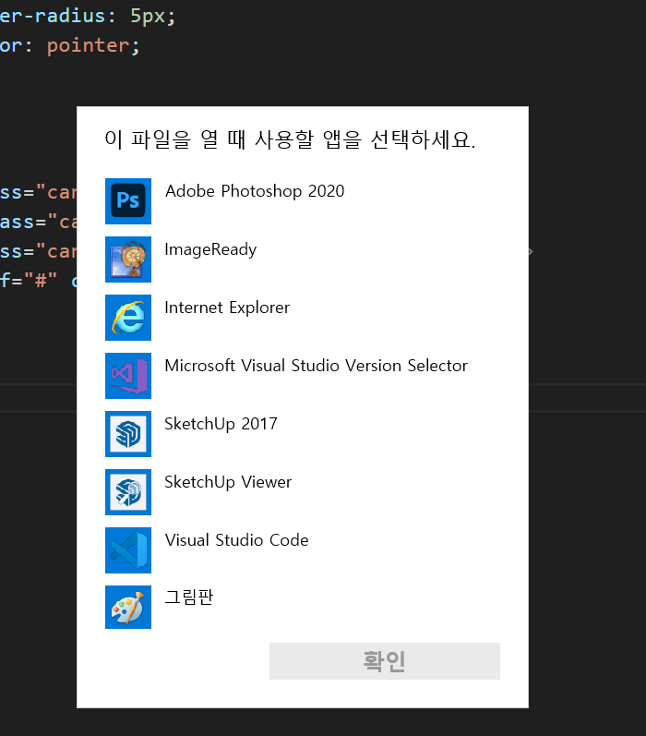The width and height of the screenshot is (646, 736).
Task: Choose the SketchUp 2017 icon
Action: (x=128, y=434)
